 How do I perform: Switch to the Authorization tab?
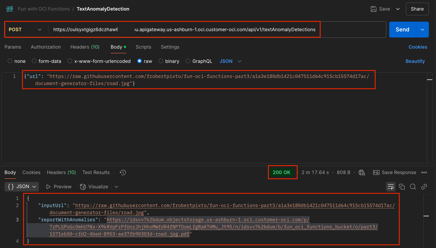pyautogui.click(x=46, y=47)
